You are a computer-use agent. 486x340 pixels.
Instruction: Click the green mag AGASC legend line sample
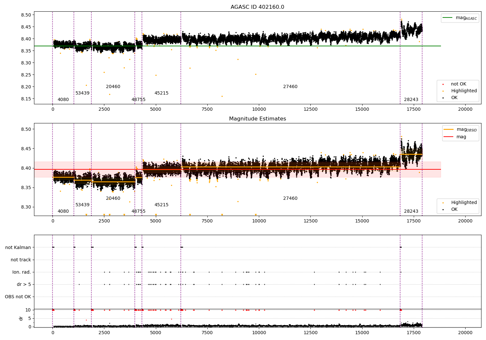[x=447, y=18]
